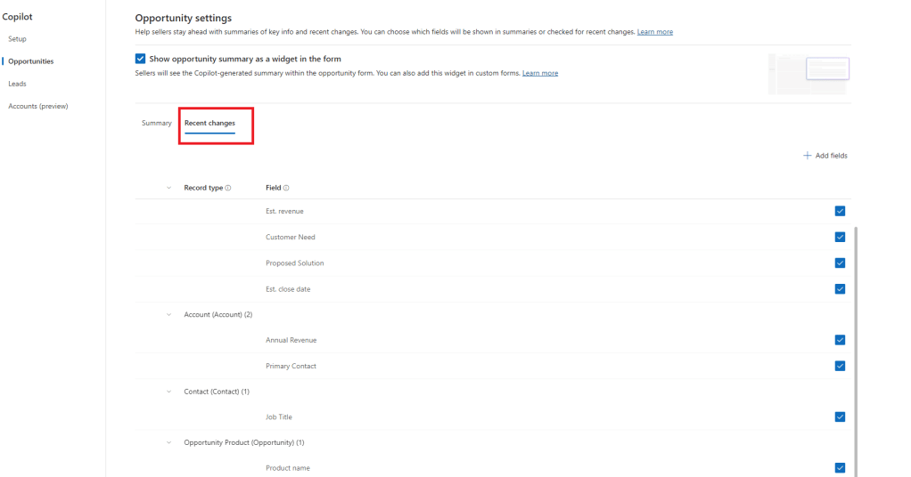Toggle the Proposed Solution checkbox
This screenshot has width=911, height=477.
840,263
